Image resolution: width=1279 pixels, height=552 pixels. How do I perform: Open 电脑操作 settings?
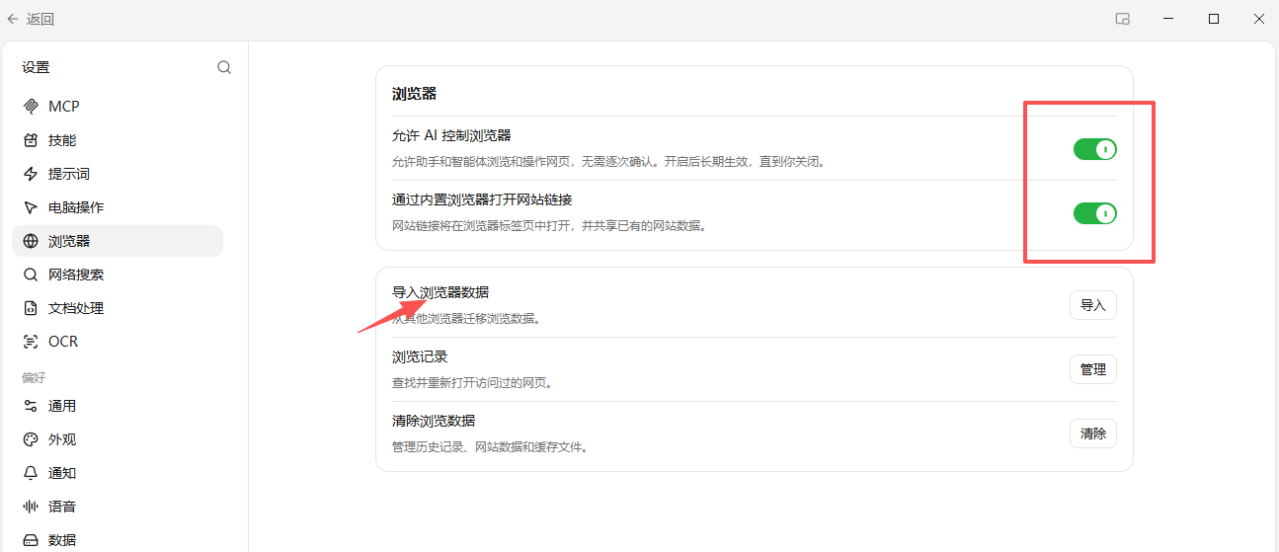[118, 207]
